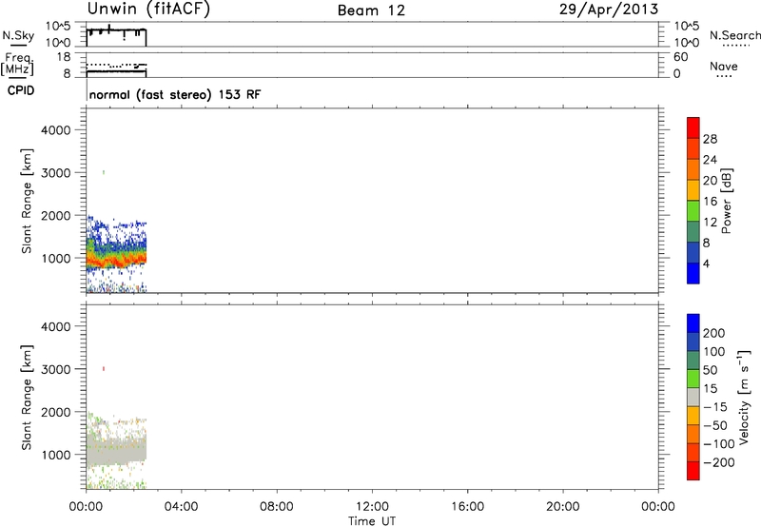This screenshot has height=527, width=761.
Task: Select the light green 12–16 dB swatch
Action: pos(693,210)
